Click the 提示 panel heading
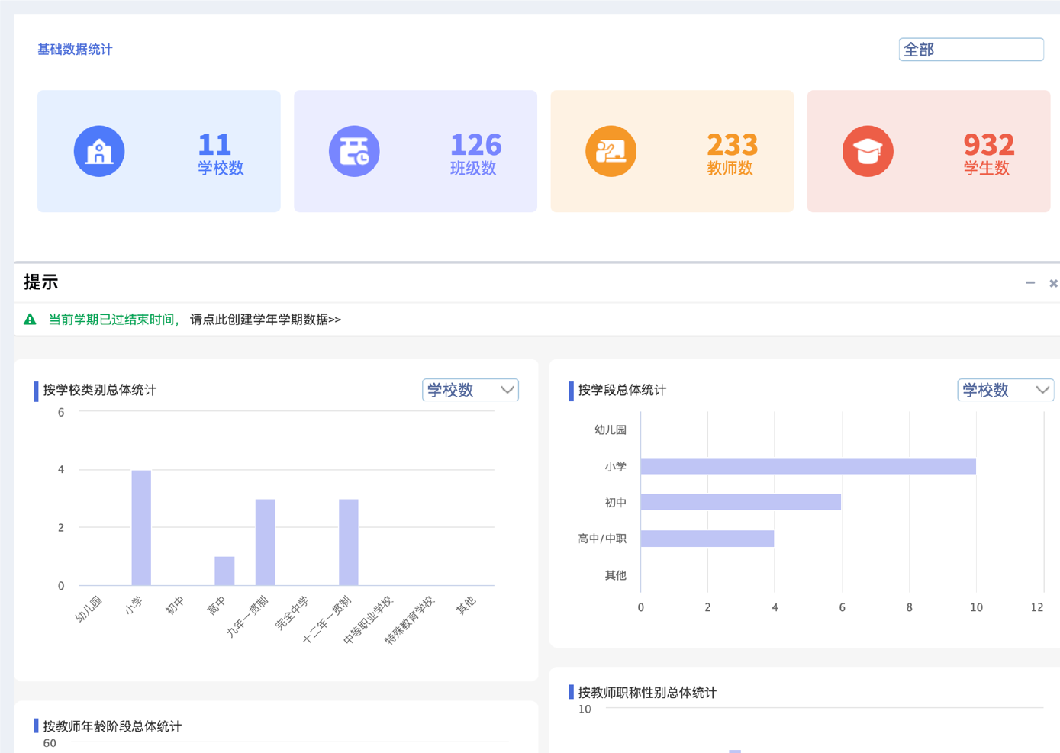Image resolution: width=1060 pixels, height=753 pixels. pyautogui.click(x=41, y=282)
